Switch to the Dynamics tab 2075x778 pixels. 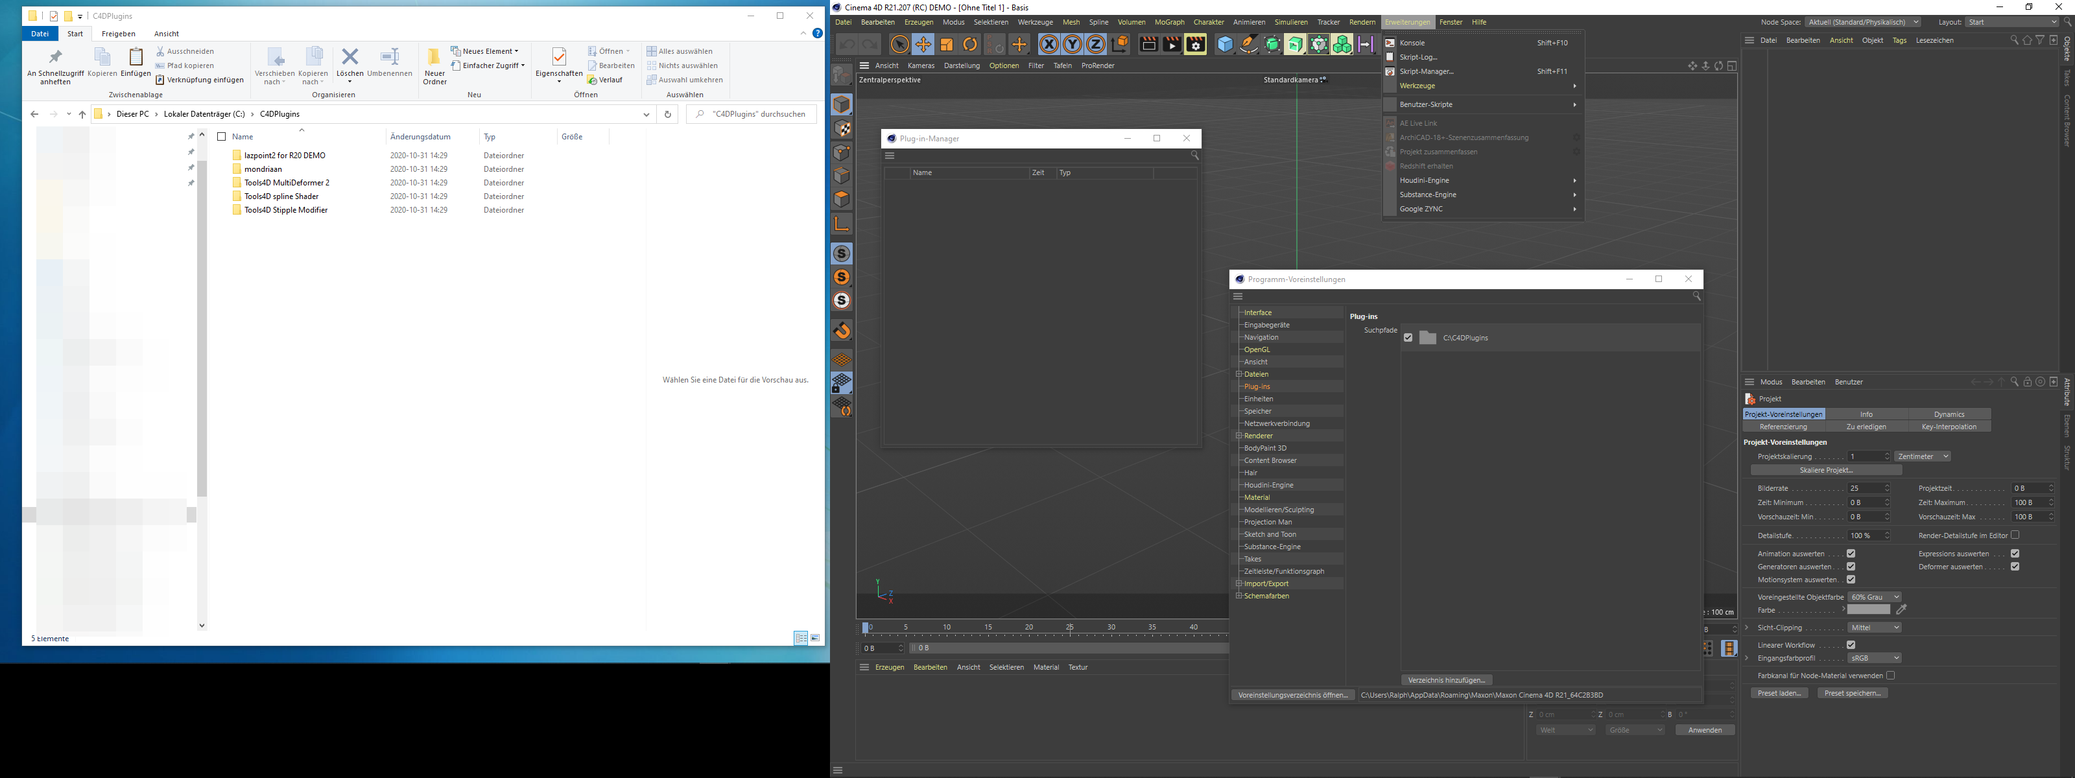1949,414
